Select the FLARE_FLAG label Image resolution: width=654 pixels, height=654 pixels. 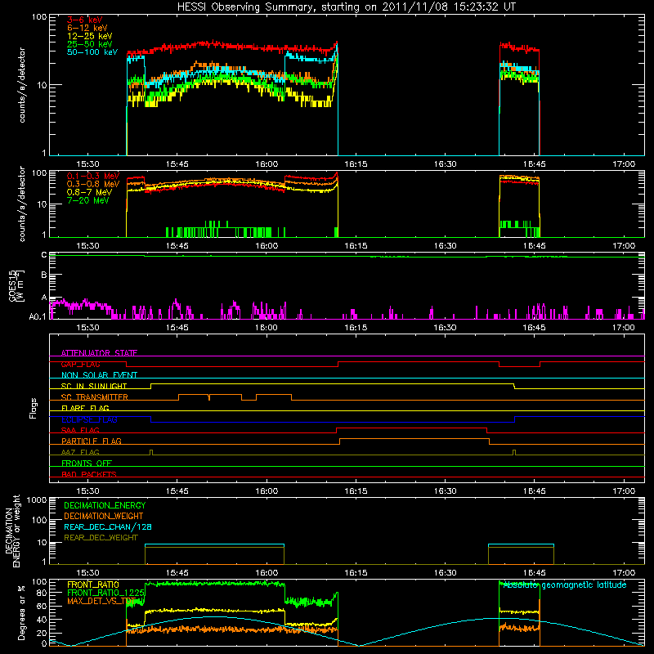tap(85, 408)
